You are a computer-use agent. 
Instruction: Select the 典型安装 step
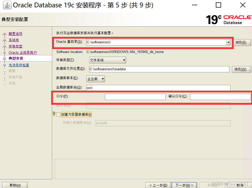coord(16,58)
